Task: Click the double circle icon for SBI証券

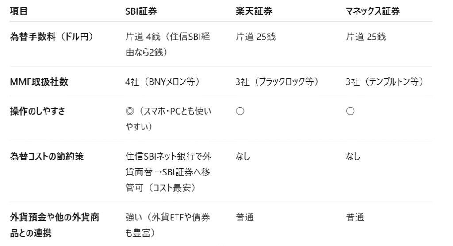Action: pyautogui.click(x=130, y=111)
